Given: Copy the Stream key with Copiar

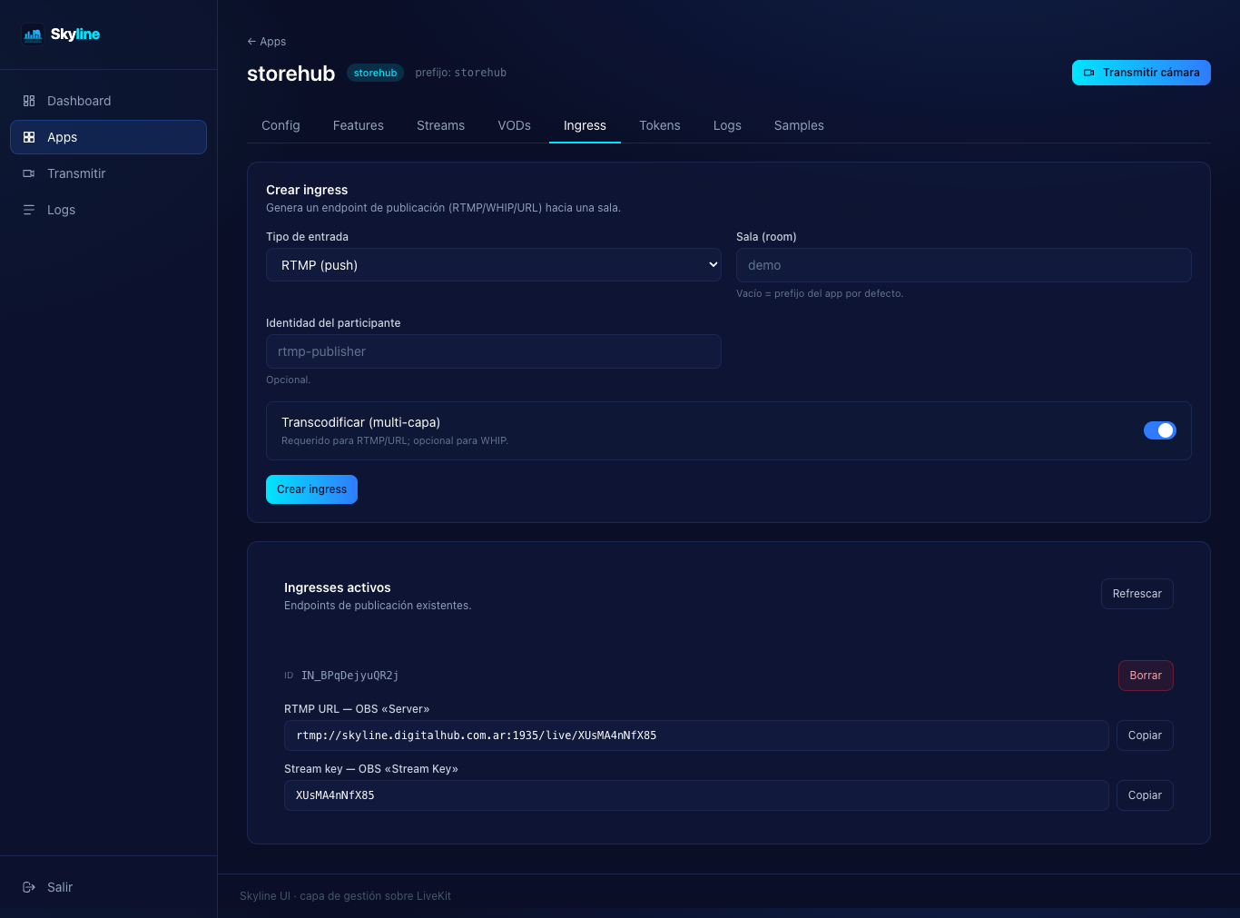Looking at the screenshot, I should [x=1145, y=795].
